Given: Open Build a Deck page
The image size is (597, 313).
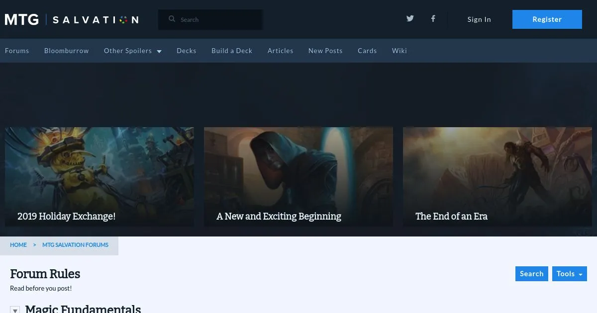Looking at the screenshot, I should [232, 51].
